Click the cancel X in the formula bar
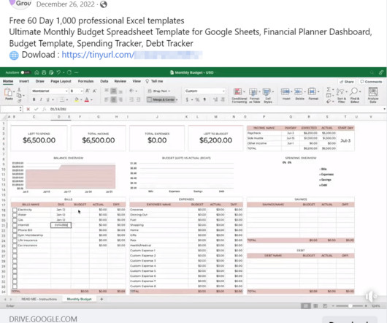This screenshot has width=387, height=323. click(28, 109)
